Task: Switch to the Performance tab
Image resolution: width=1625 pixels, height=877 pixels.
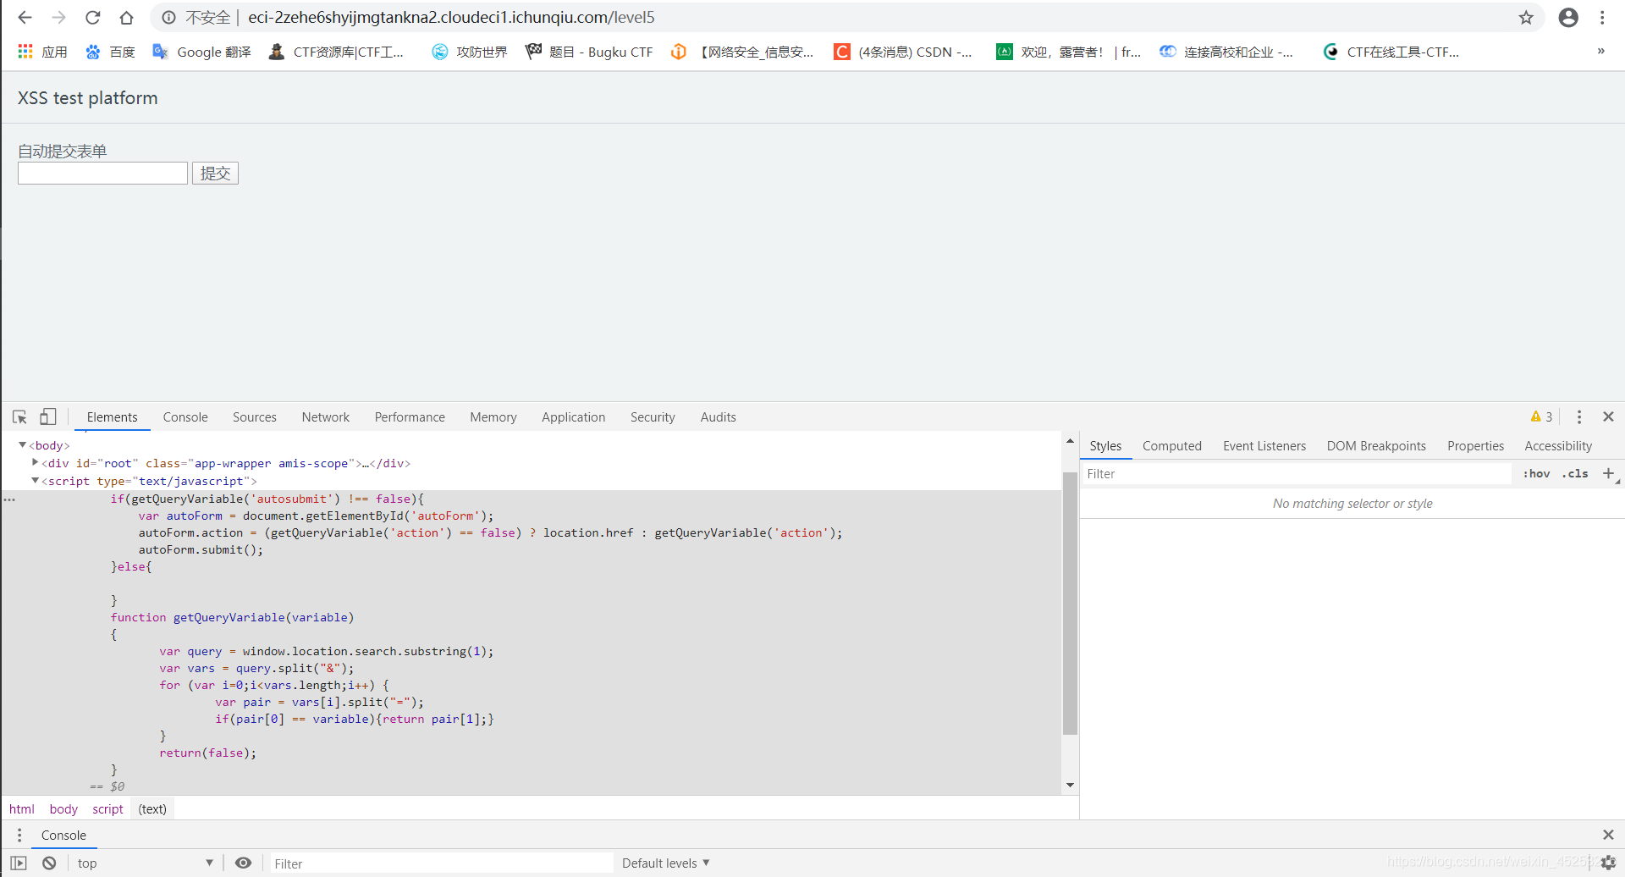Action: (410, 417)
